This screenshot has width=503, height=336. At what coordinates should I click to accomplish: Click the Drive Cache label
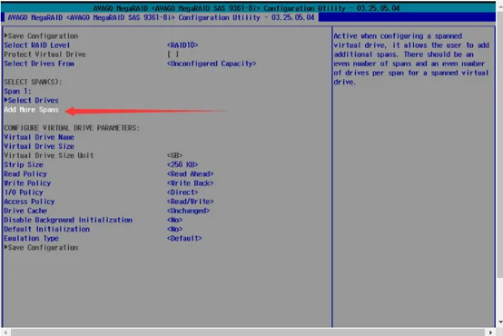[25, 211]
